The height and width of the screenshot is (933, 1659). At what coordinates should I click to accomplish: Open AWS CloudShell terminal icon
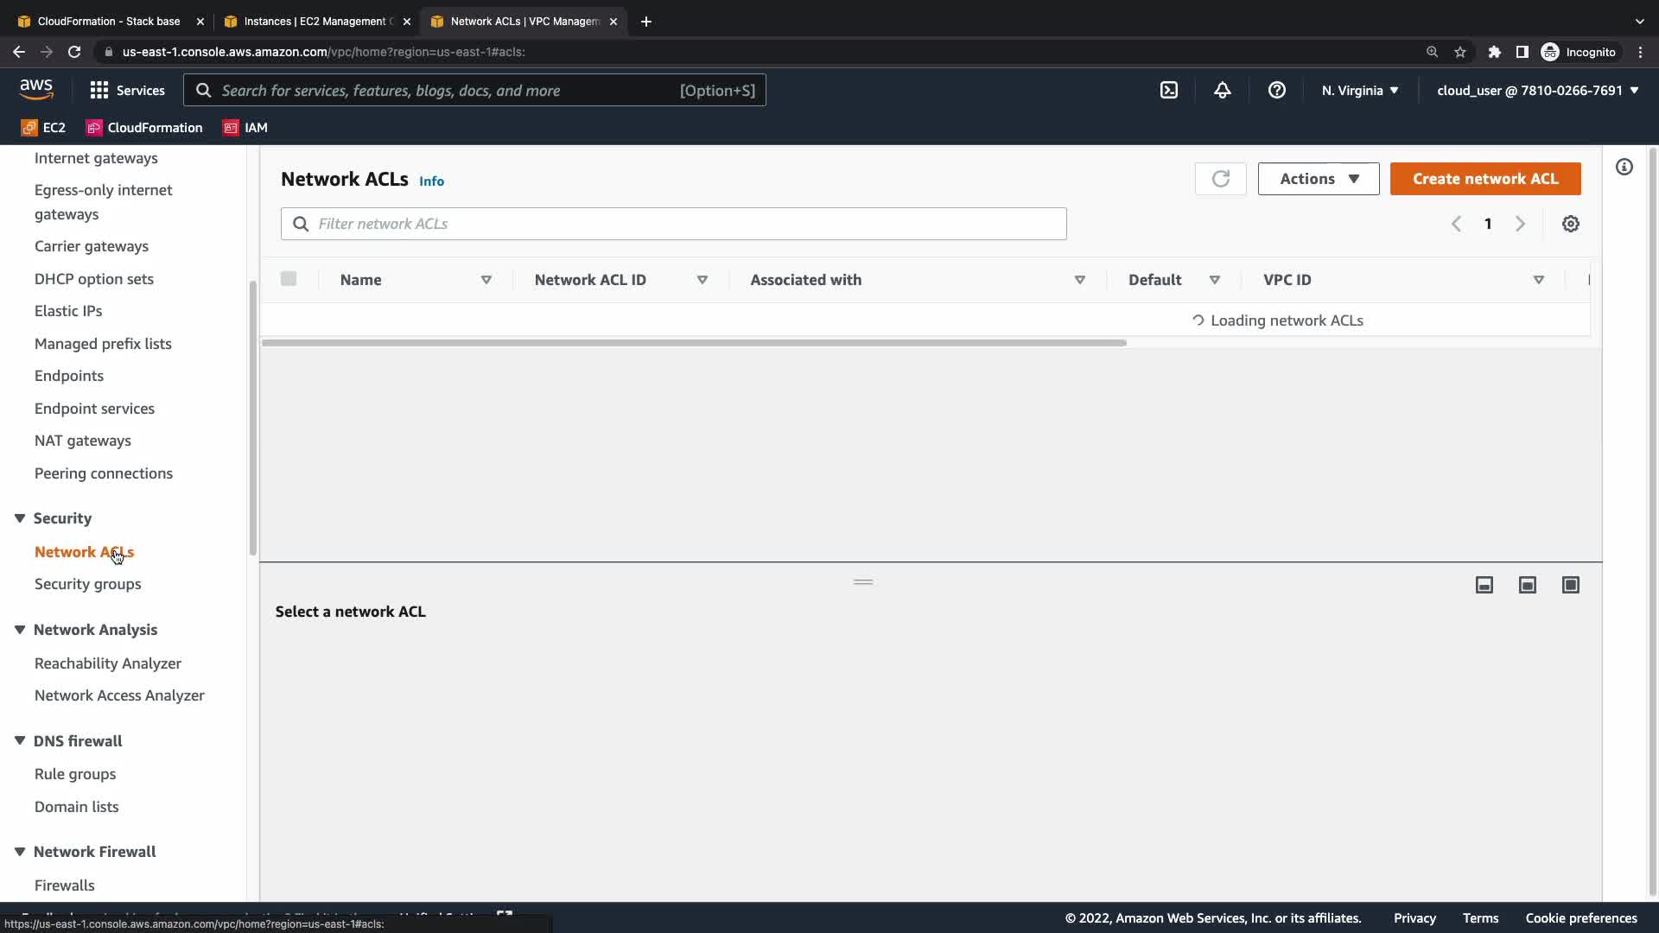(1168, 90)
